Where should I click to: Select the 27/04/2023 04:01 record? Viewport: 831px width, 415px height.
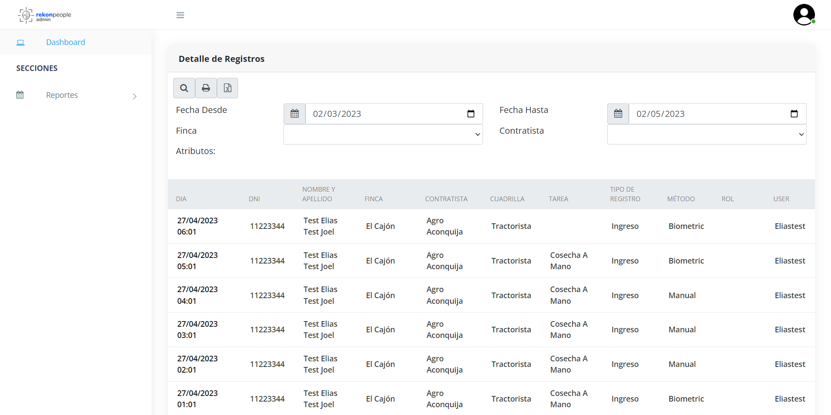pos(491,295)
